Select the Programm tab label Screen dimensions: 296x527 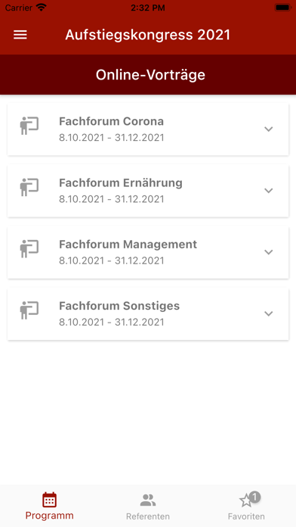click(x=49, y=516)
